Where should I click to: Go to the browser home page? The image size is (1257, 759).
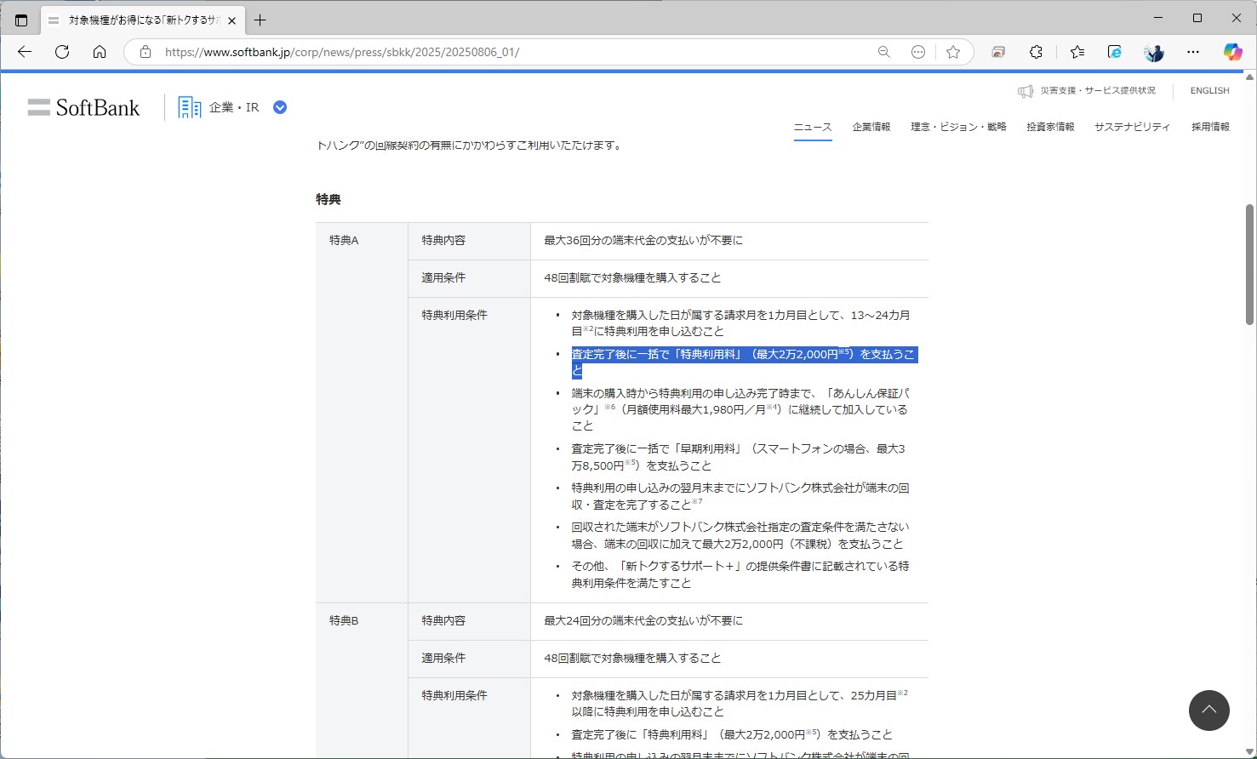point(100,52)
